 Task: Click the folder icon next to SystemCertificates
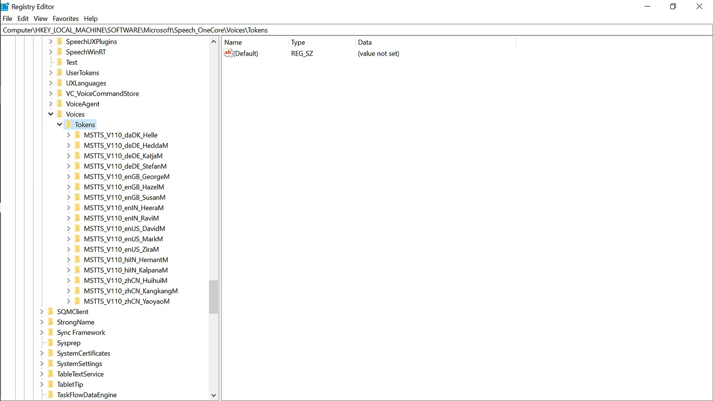click(50, 353)
